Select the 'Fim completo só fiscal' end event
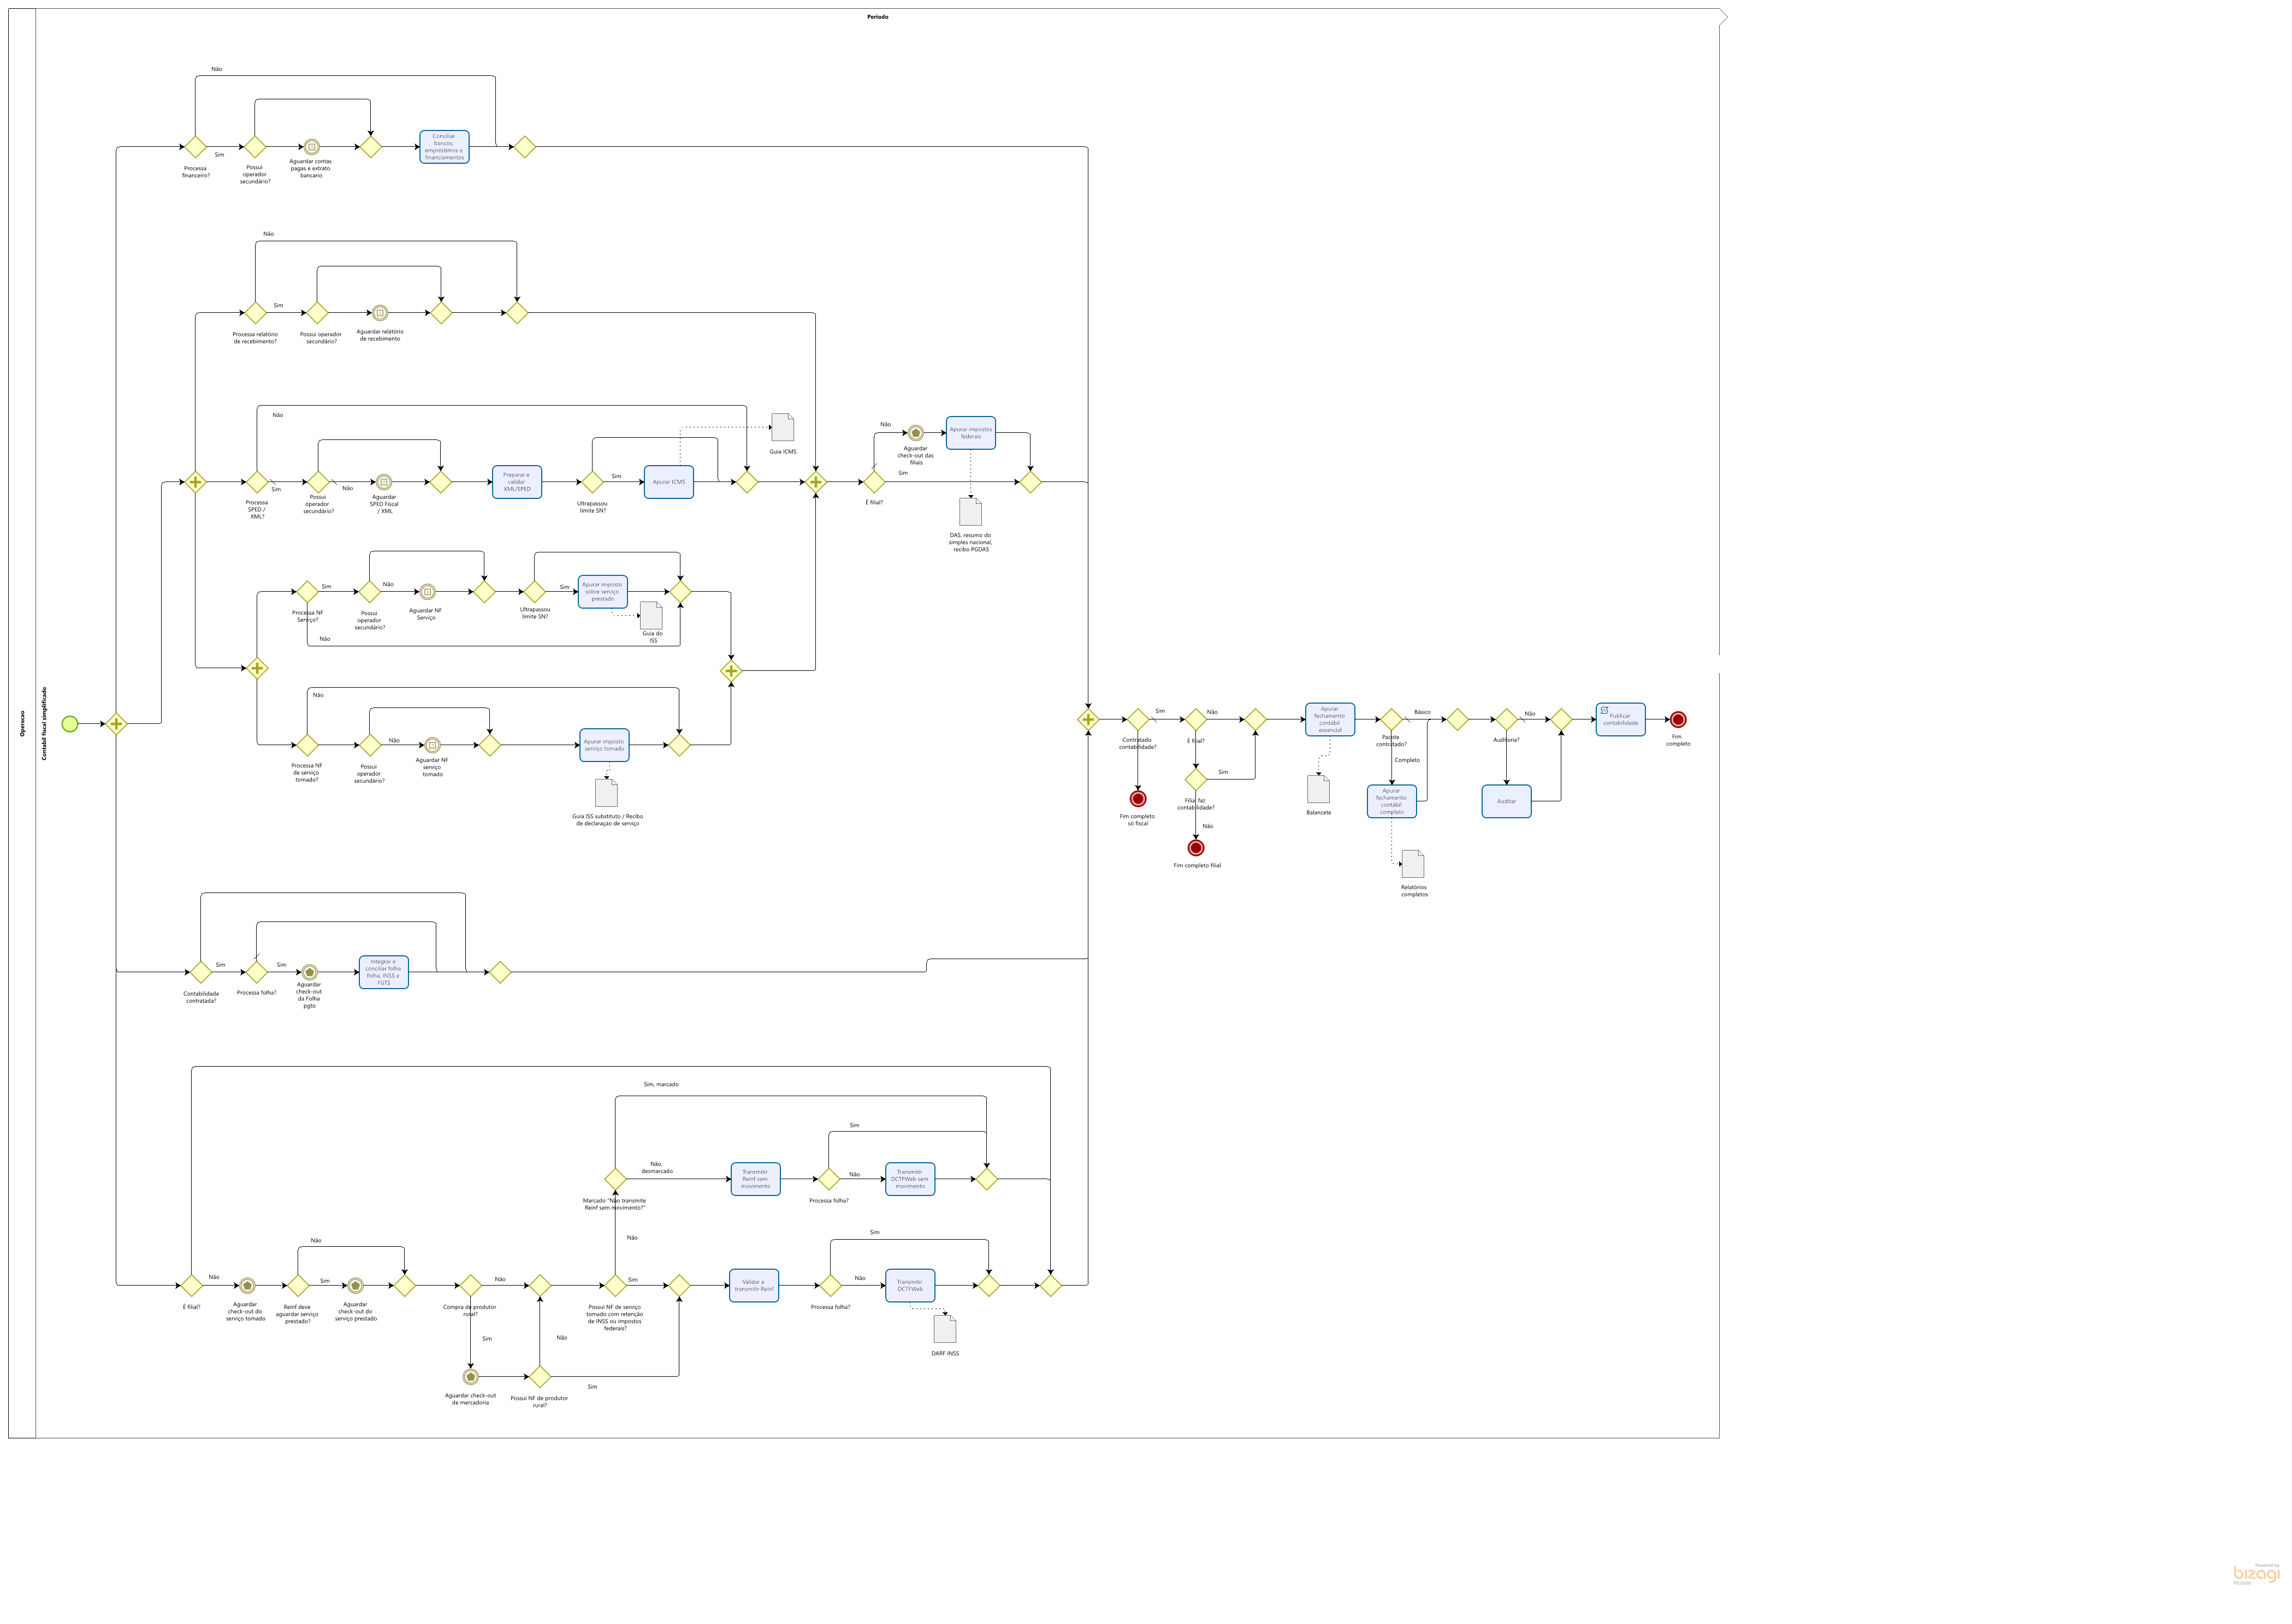Viewport: 2292px width, 1624px height. (1138, 799)
